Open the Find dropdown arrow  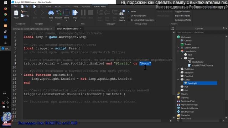point(51,21)
